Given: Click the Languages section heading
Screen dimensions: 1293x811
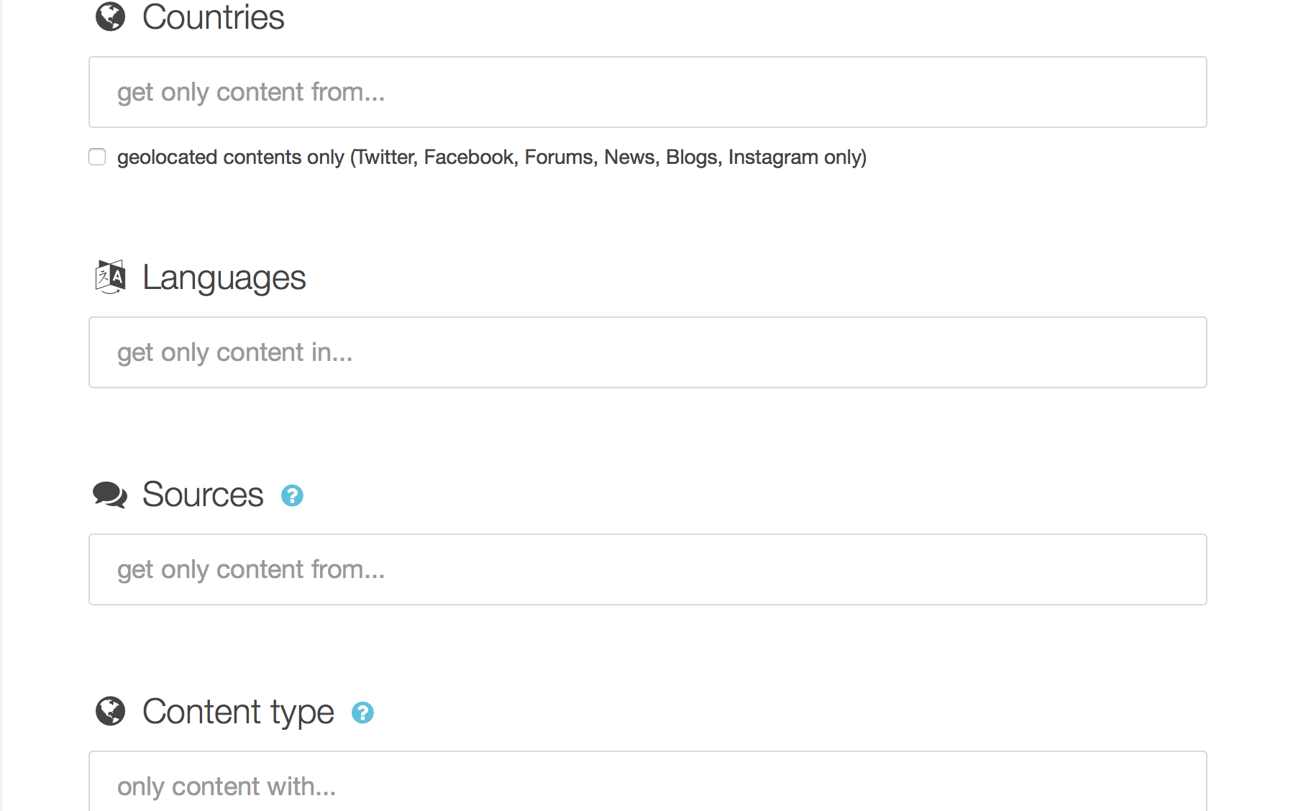Looking at the screenshot, I should click(224, 278).
